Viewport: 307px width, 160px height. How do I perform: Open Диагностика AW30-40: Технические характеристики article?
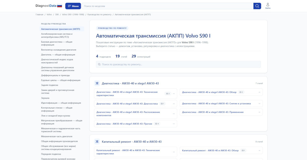click(x=136, y=94)
